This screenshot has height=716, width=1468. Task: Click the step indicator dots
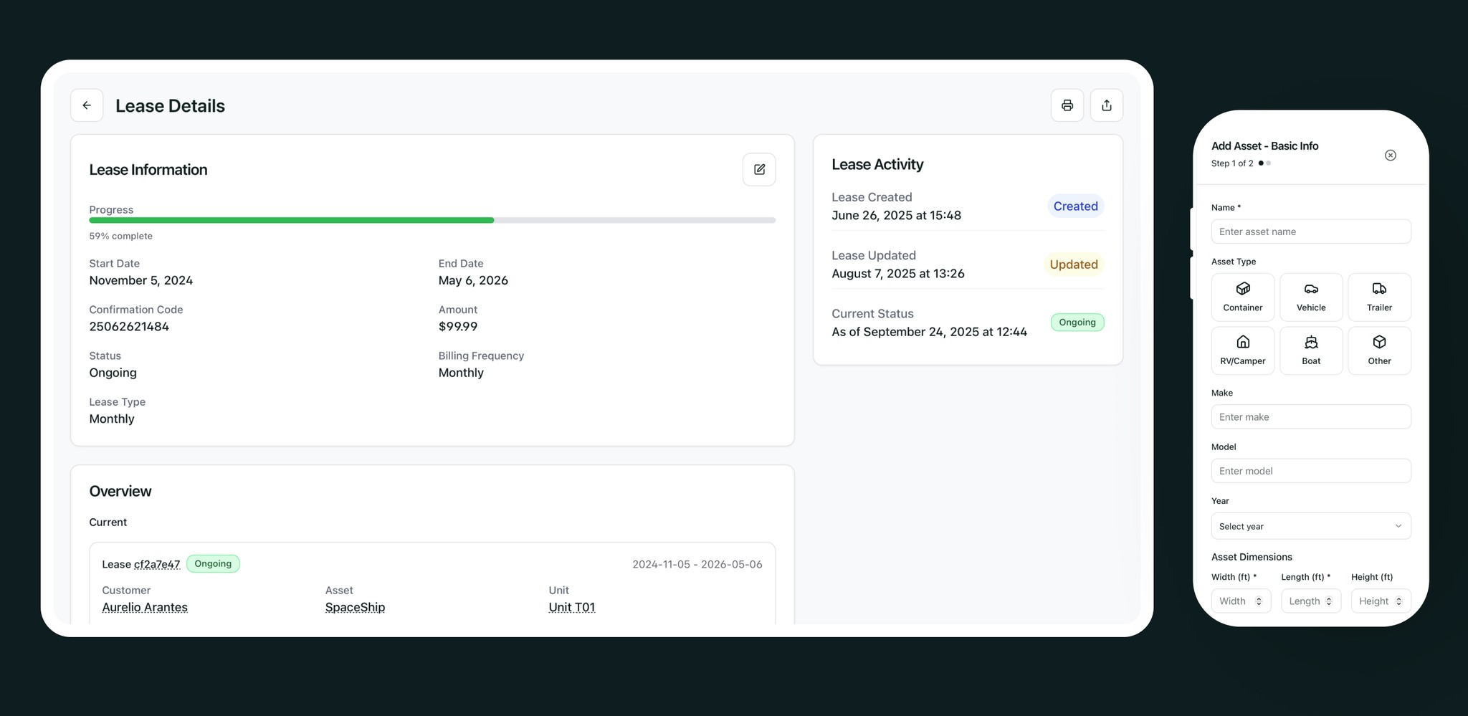1264,163
